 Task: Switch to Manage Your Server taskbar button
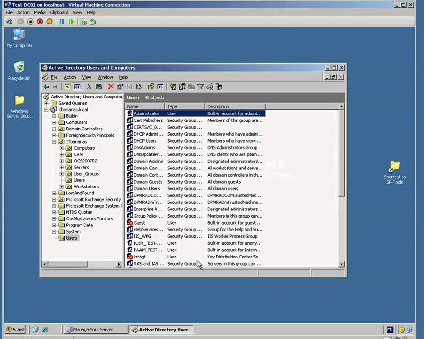pos(96,329)
